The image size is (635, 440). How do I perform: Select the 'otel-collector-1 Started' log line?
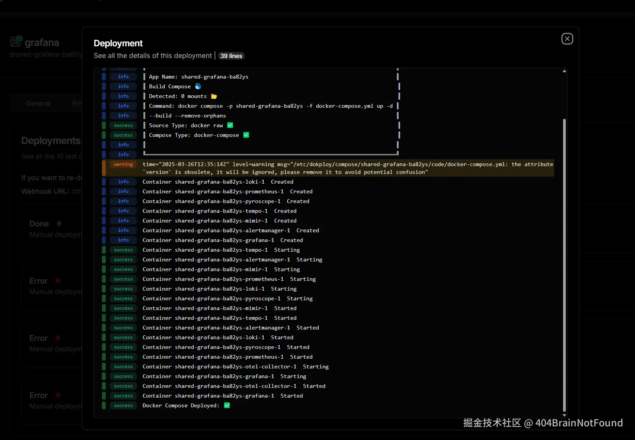(x=234, y=386)
